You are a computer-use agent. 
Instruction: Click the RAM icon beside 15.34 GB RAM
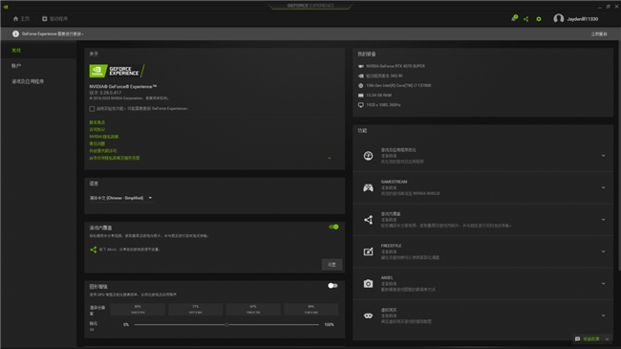[361, 96]
